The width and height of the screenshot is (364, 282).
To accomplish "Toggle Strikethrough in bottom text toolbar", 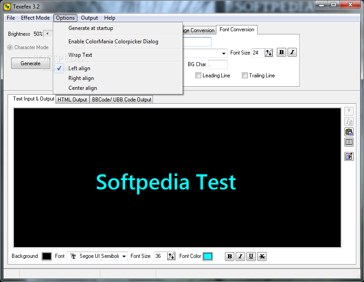I will [262, 257].
